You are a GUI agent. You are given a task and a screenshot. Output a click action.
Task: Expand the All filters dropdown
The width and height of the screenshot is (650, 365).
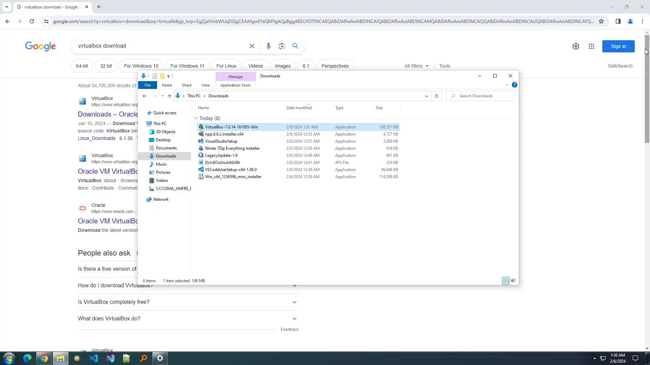point(416,66)
